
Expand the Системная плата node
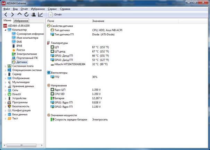tap(5, 66)
